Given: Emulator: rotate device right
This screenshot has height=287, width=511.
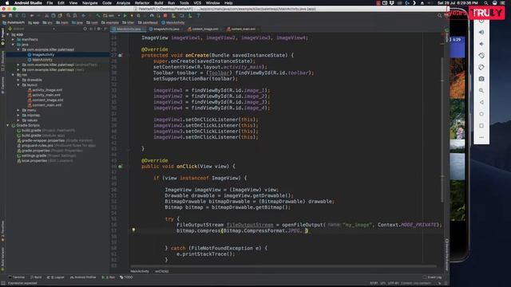Looking at the screenshot, I should click(x=481, y=67).
